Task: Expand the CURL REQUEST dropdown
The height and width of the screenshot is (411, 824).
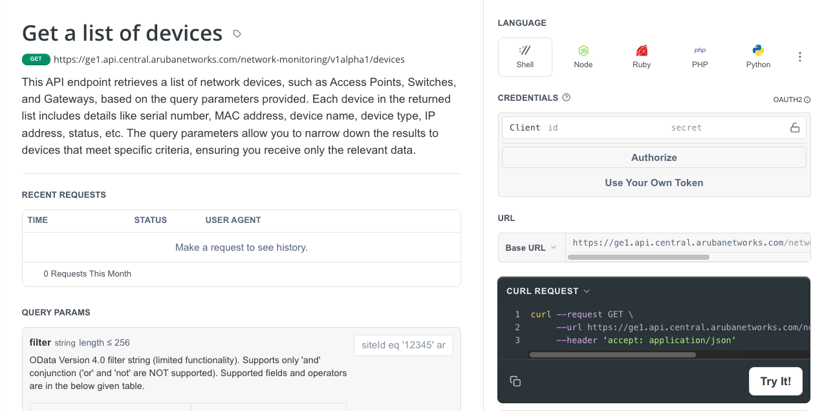Action: (x=548, y=291)
